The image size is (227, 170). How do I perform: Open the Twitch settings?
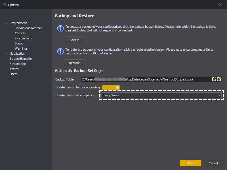coord(14,69)
